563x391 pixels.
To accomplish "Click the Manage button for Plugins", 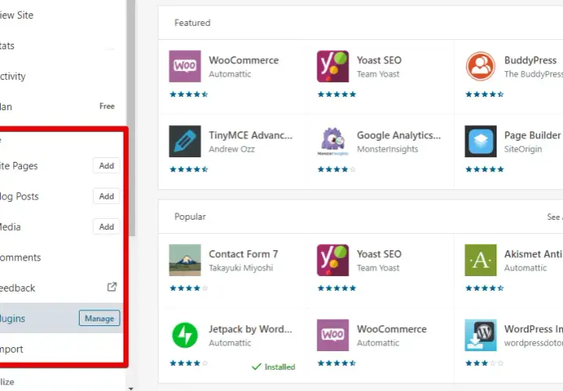I will click(99, 318).
